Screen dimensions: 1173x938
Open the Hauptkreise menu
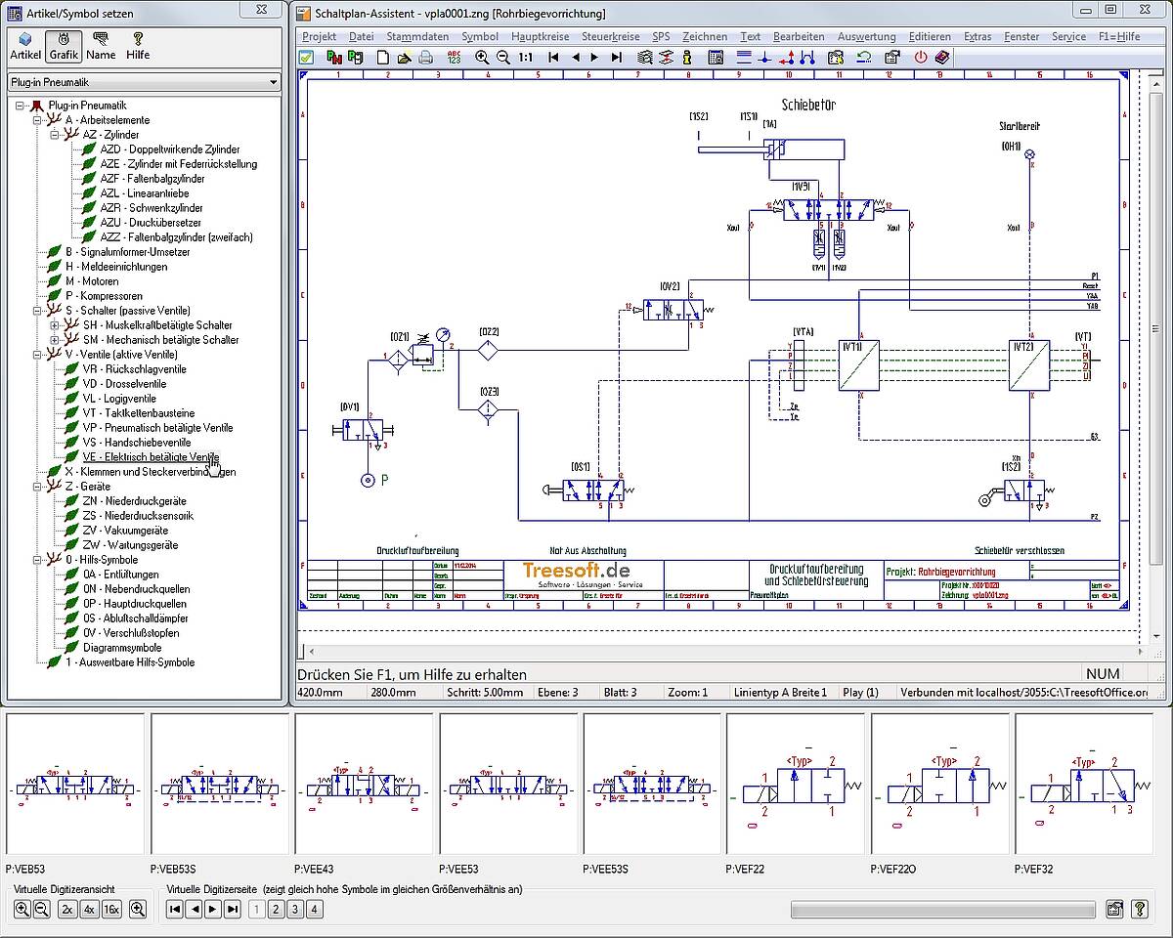pos(540,36)
